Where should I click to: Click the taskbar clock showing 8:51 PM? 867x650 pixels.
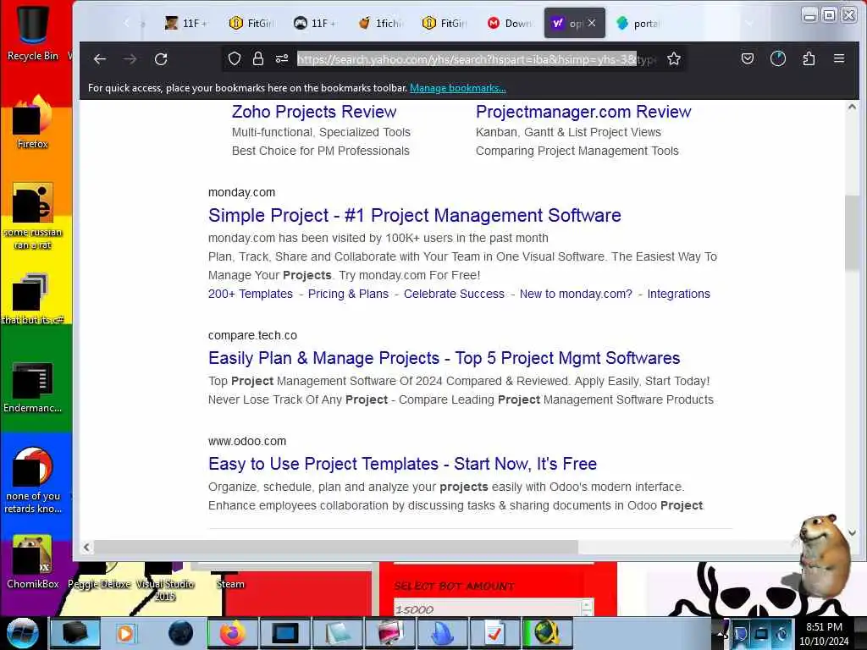click(824, 633)
